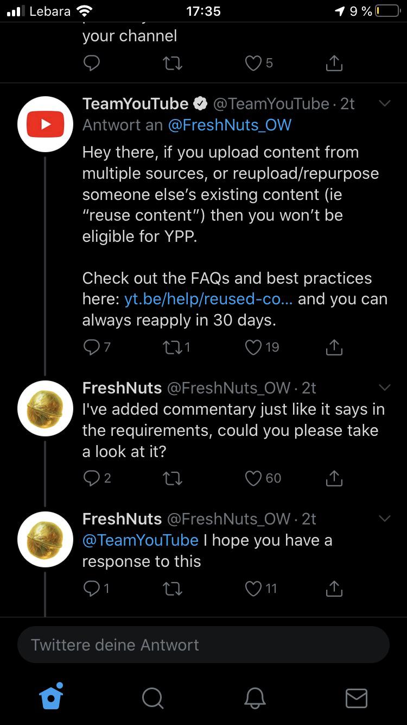Reply to the FreshNuts commentary tweet
This screenshot has height=725, width=407.
92,478
